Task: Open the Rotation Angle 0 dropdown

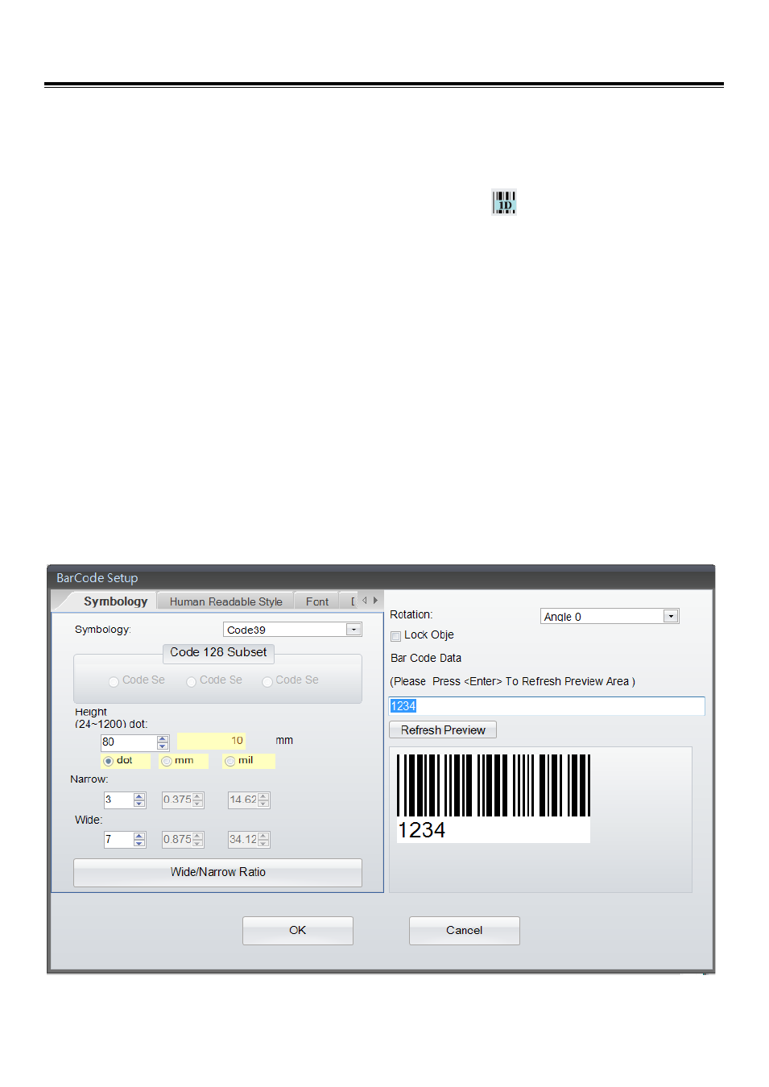Action: (670, 617)
